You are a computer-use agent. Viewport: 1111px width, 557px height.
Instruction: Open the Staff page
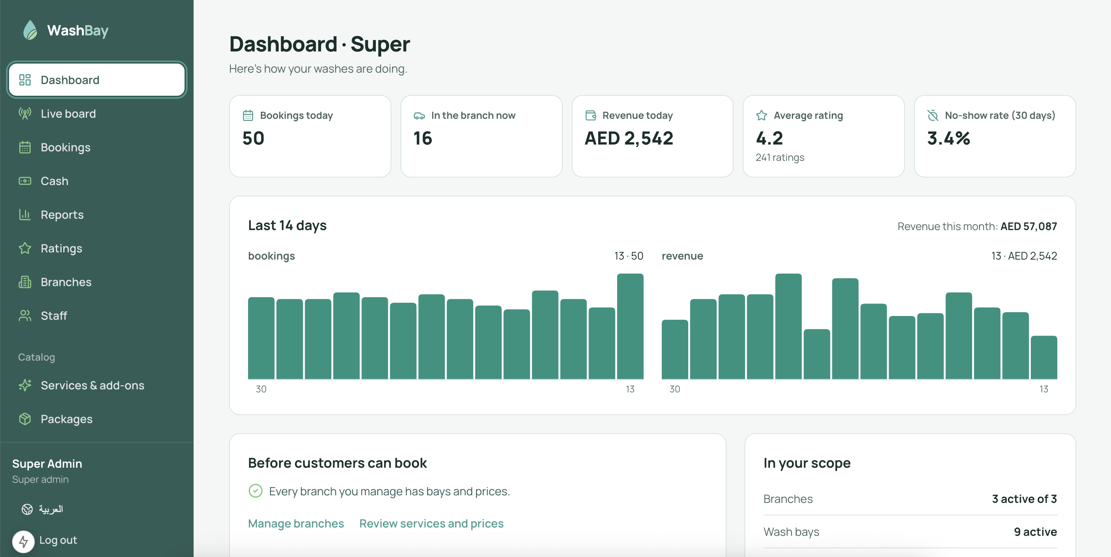[96, 315]
